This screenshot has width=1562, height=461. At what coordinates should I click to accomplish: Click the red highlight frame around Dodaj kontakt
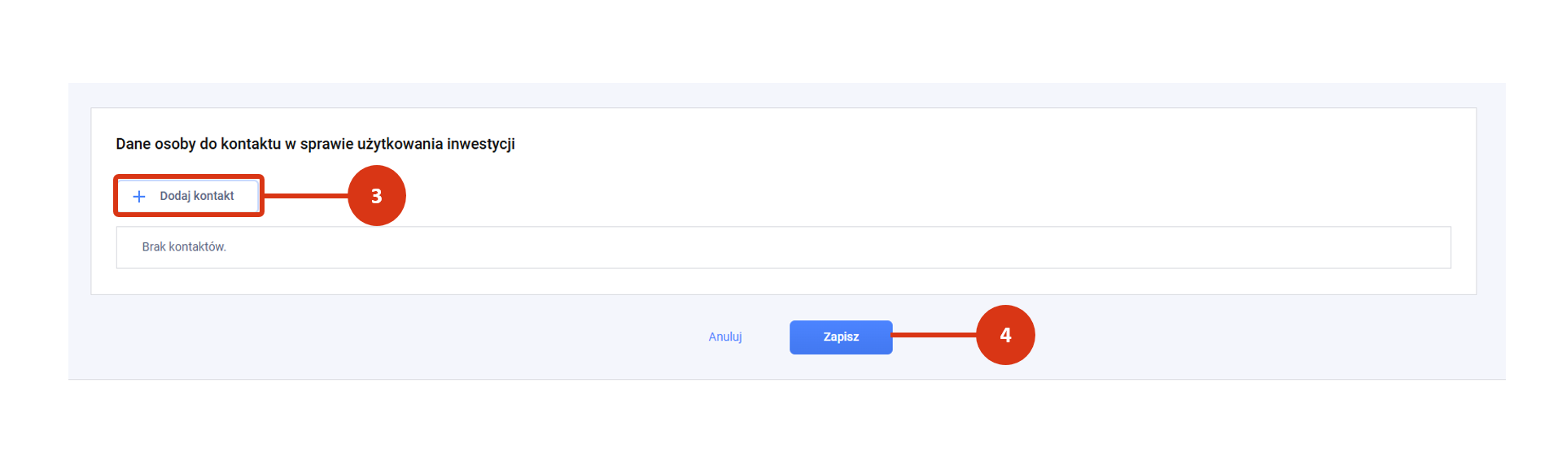[x=189, y=176]
